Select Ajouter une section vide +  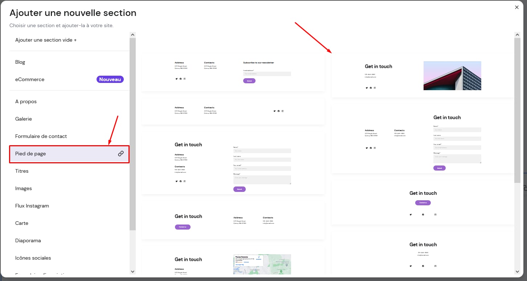(x=46, y=40)
